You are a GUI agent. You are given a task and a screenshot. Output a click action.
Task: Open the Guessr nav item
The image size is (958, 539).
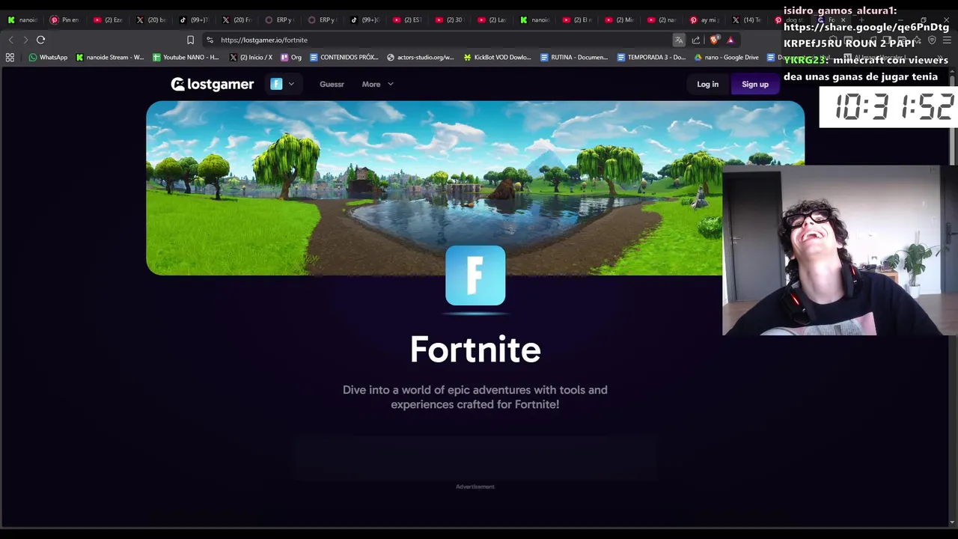[332, 84]
